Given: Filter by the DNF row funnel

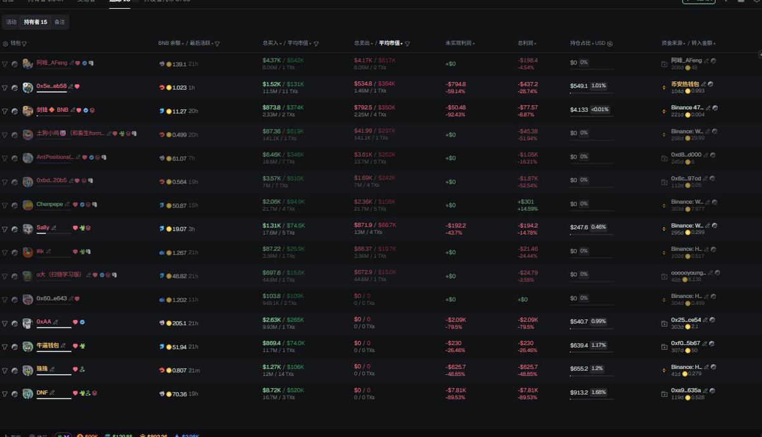Looking at the screenshot, I should [x=5, y=393].
